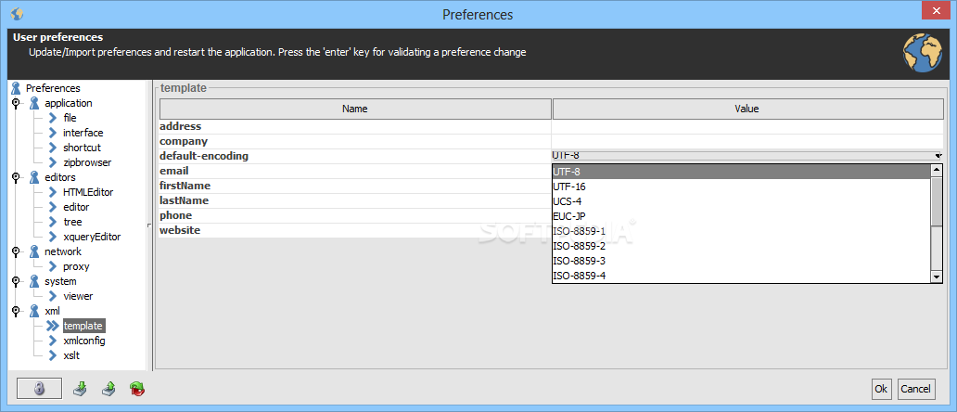Select the xml category label
The height and width of the screenshot is (412, 957).
[53, 311]
